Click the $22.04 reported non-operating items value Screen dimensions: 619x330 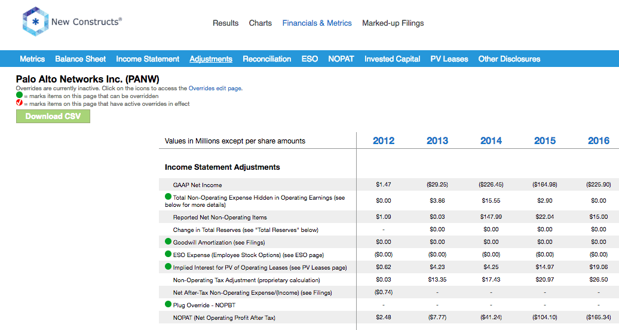click(x=544, y=217)
